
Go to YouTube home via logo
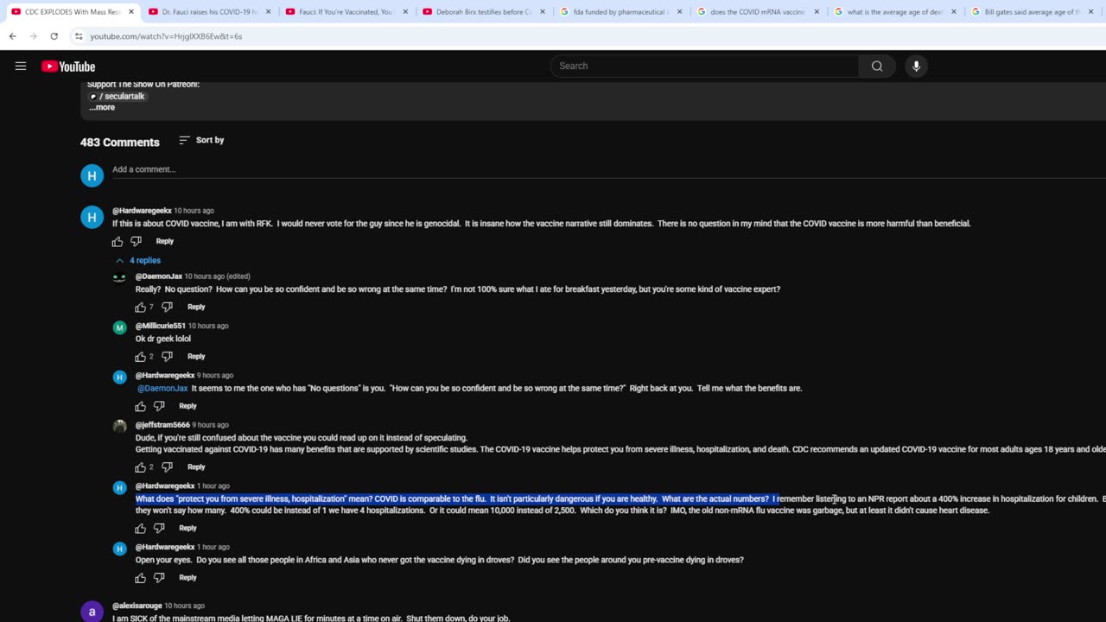[x=68, y=67]
